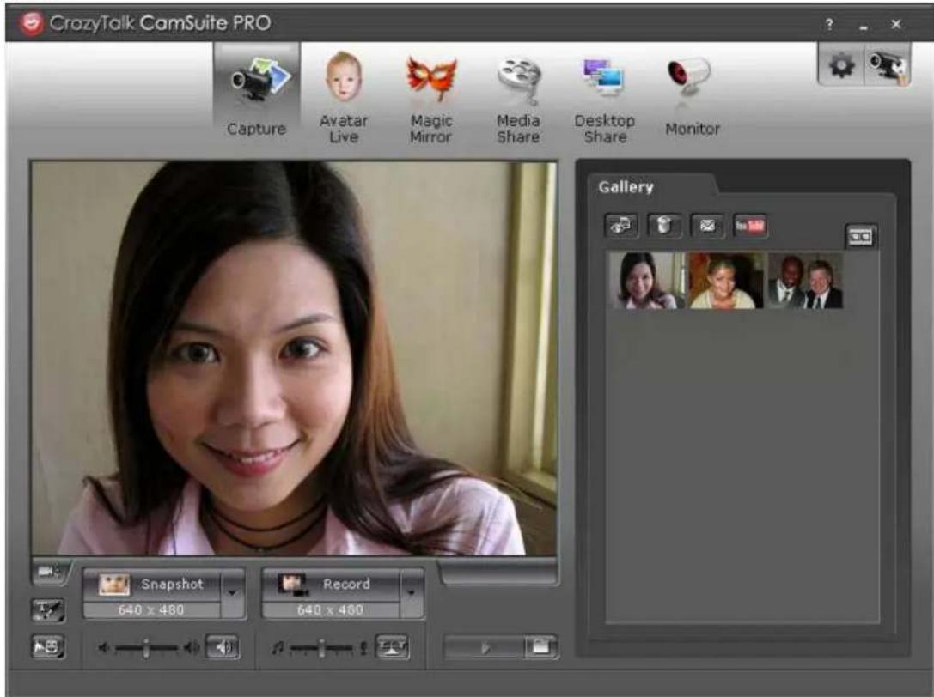
Task: Open help question mark icon
Action: coord(829,24)
